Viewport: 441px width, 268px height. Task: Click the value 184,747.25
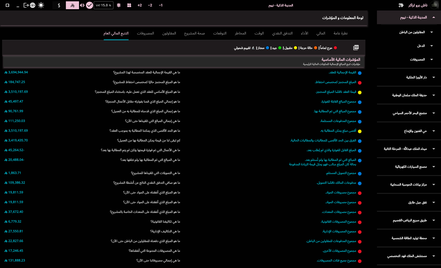tap(15, 82)
